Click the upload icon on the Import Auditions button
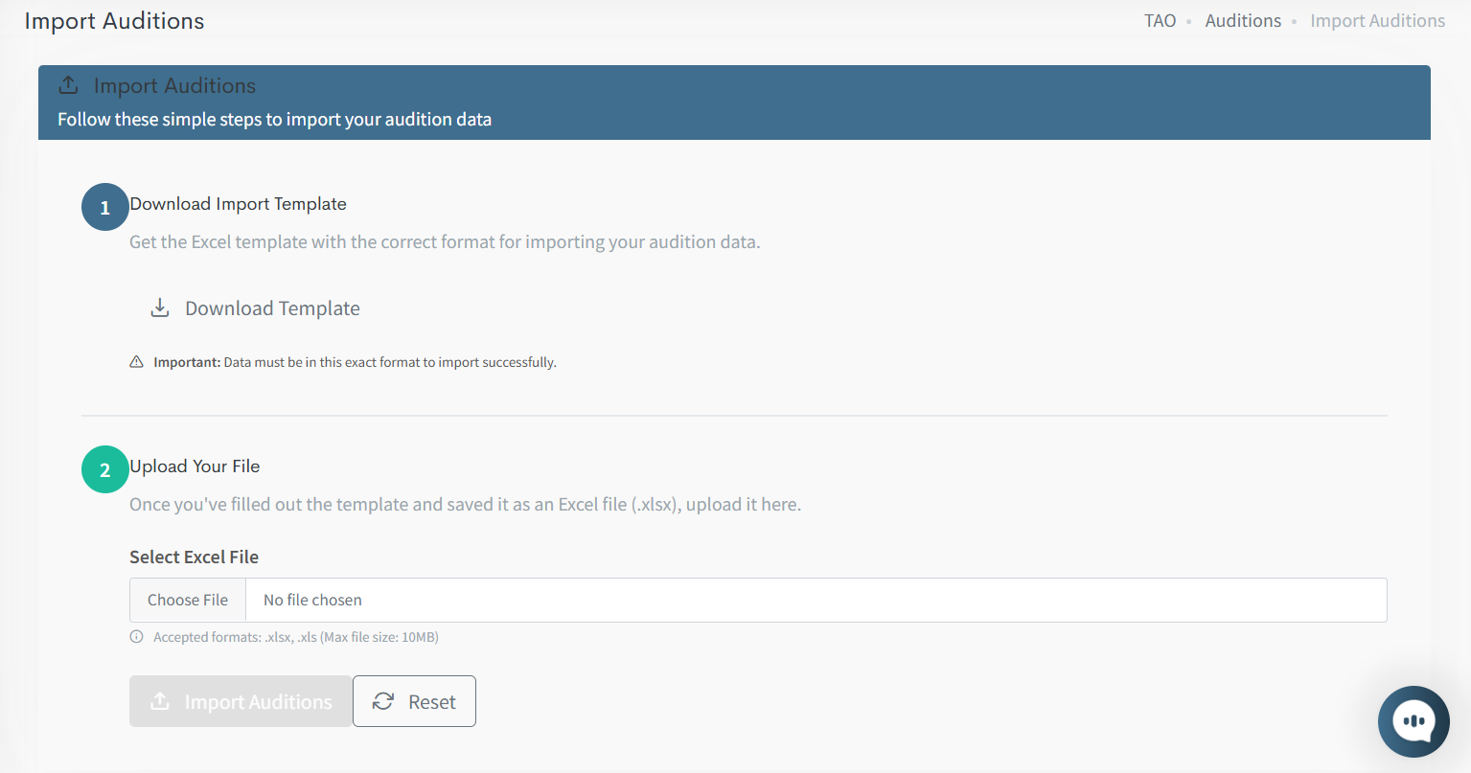The width and height of the screenshot is (1471, 773). (x=160, y=702)
